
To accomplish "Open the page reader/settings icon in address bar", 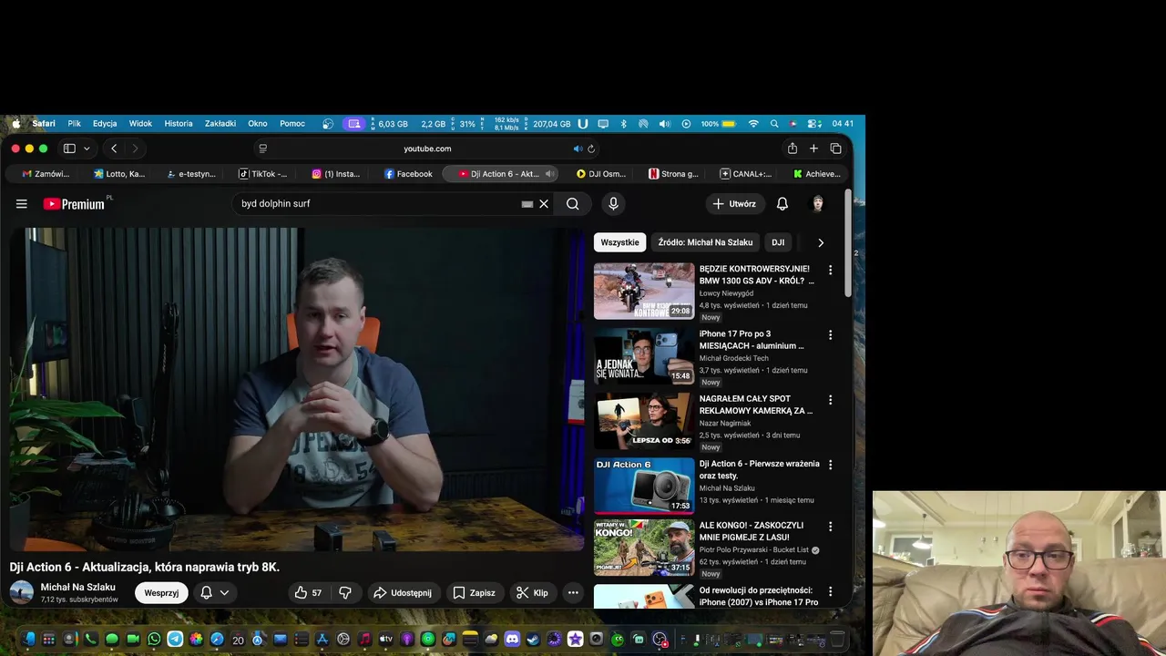I will 263,149.
